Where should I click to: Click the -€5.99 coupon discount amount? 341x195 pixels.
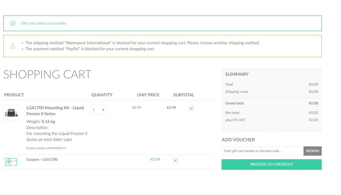coord(155,159)
